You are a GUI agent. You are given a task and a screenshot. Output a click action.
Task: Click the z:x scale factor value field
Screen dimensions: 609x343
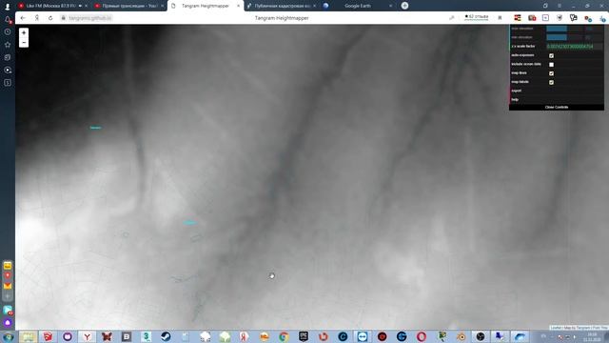point(574,47)
